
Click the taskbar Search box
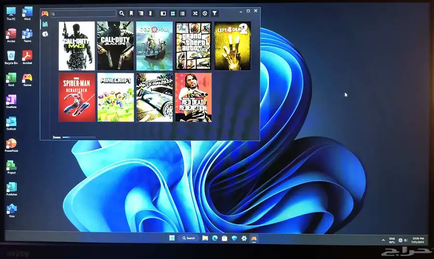189,238
